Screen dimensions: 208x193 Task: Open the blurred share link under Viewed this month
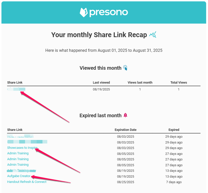(16, 89)
